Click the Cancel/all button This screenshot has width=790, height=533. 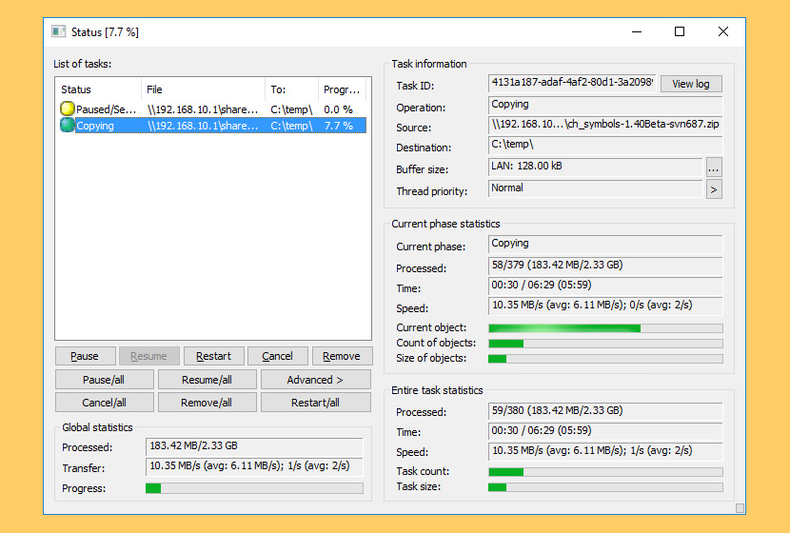pos(104,403)
